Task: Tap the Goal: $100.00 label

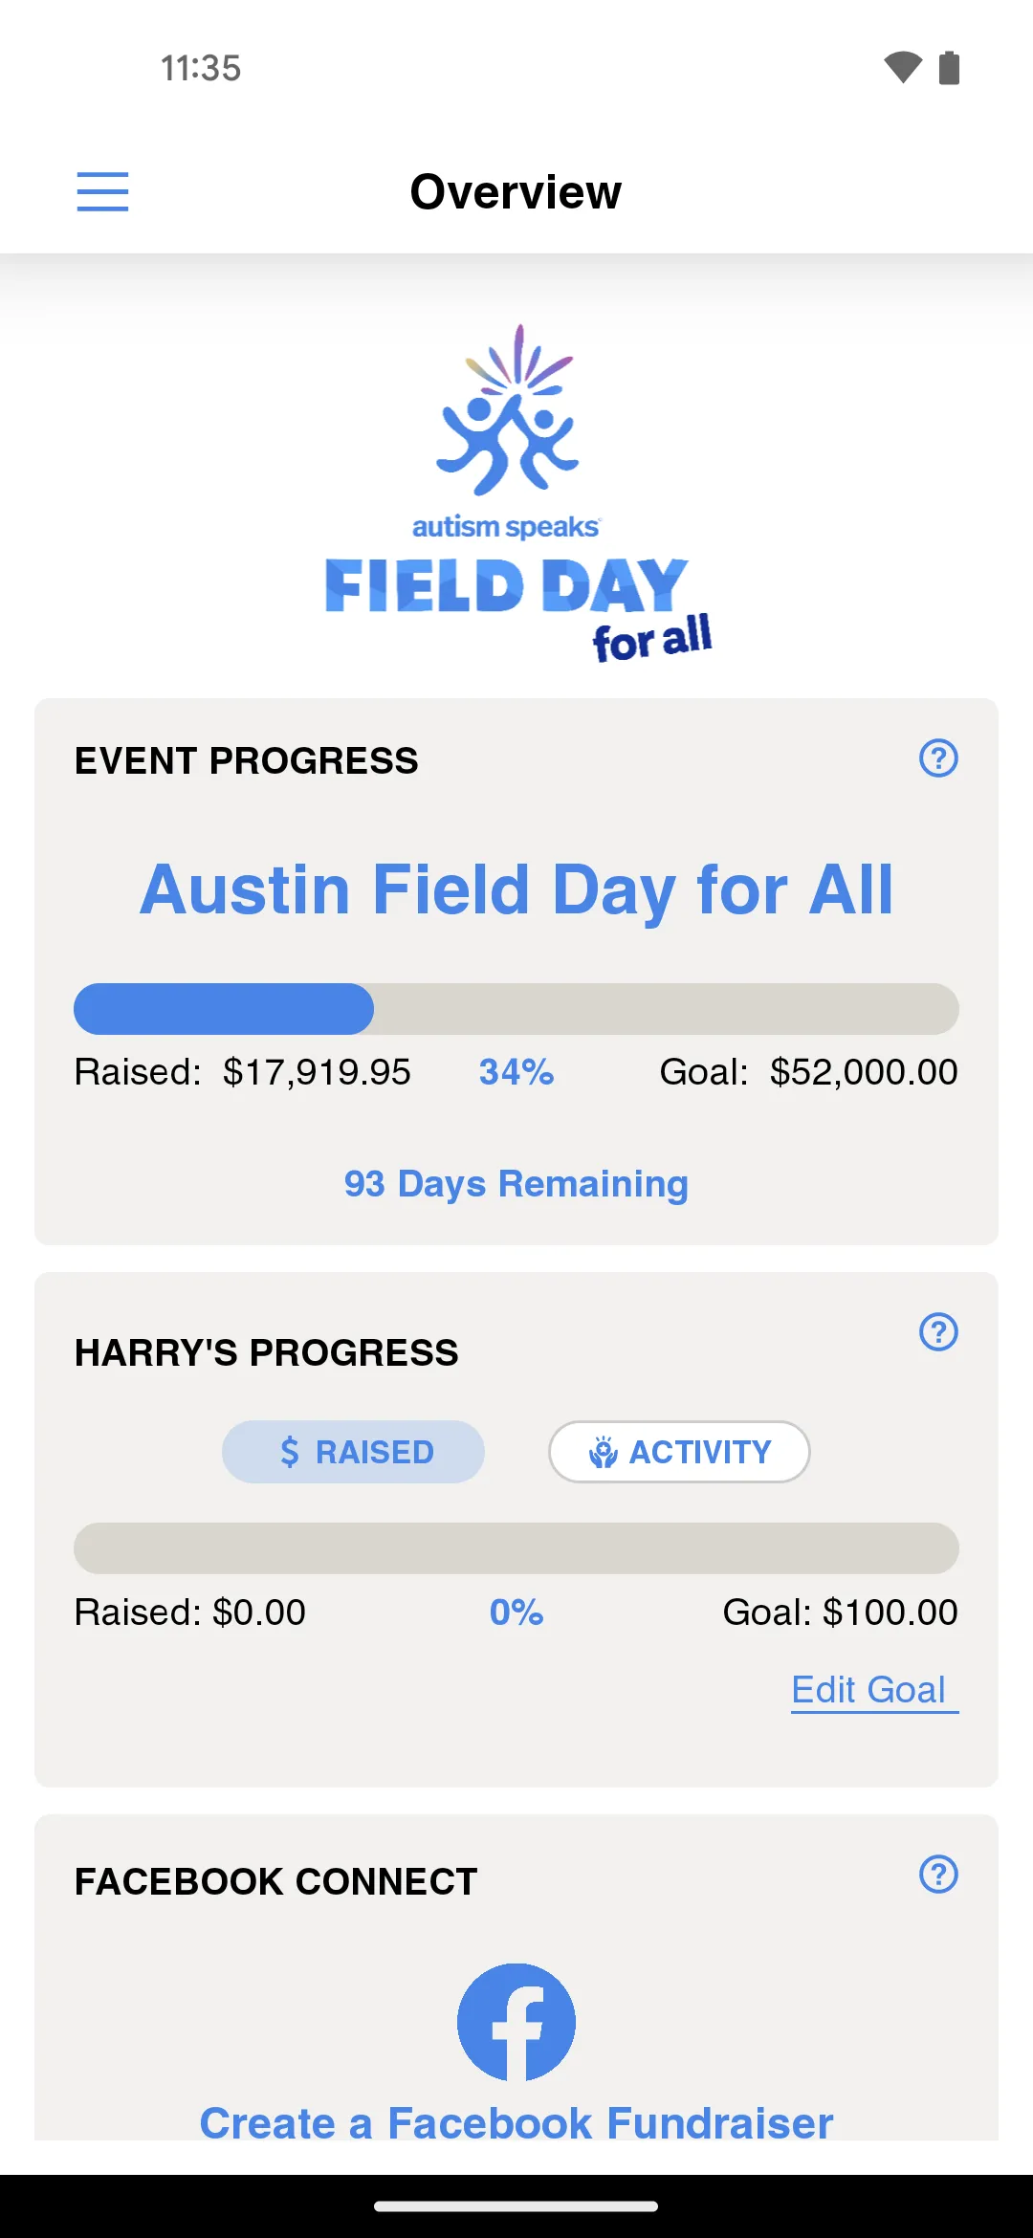Action: [840, 1613]
